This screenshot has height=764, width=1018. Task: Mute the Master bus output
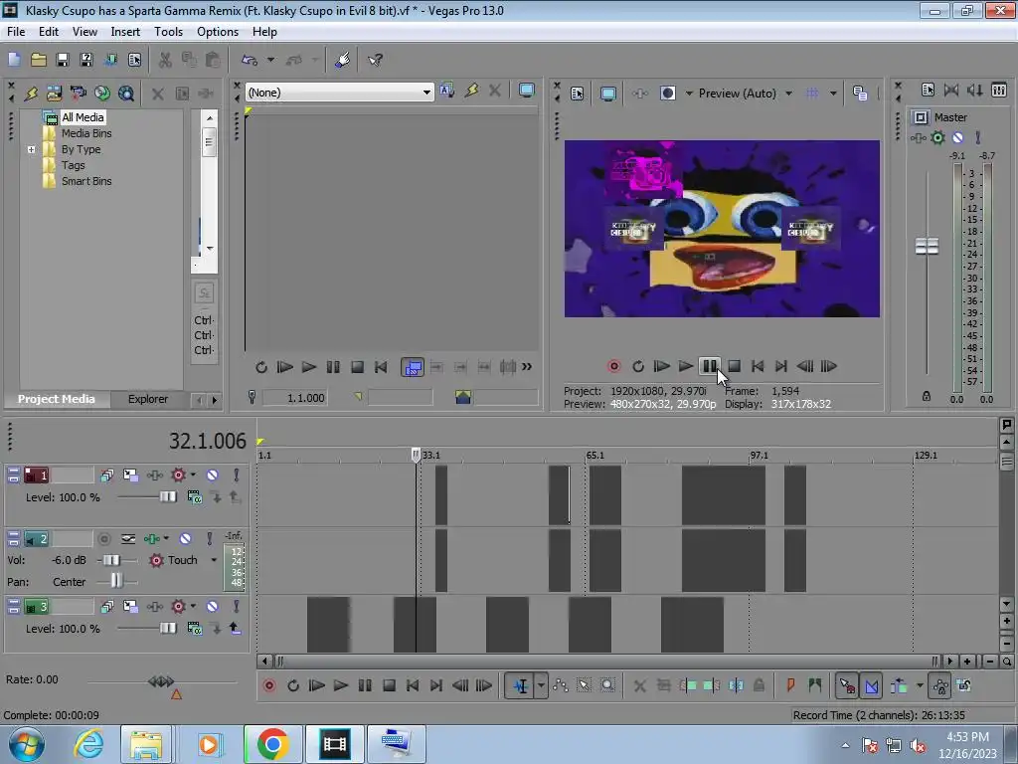point(957,137)
